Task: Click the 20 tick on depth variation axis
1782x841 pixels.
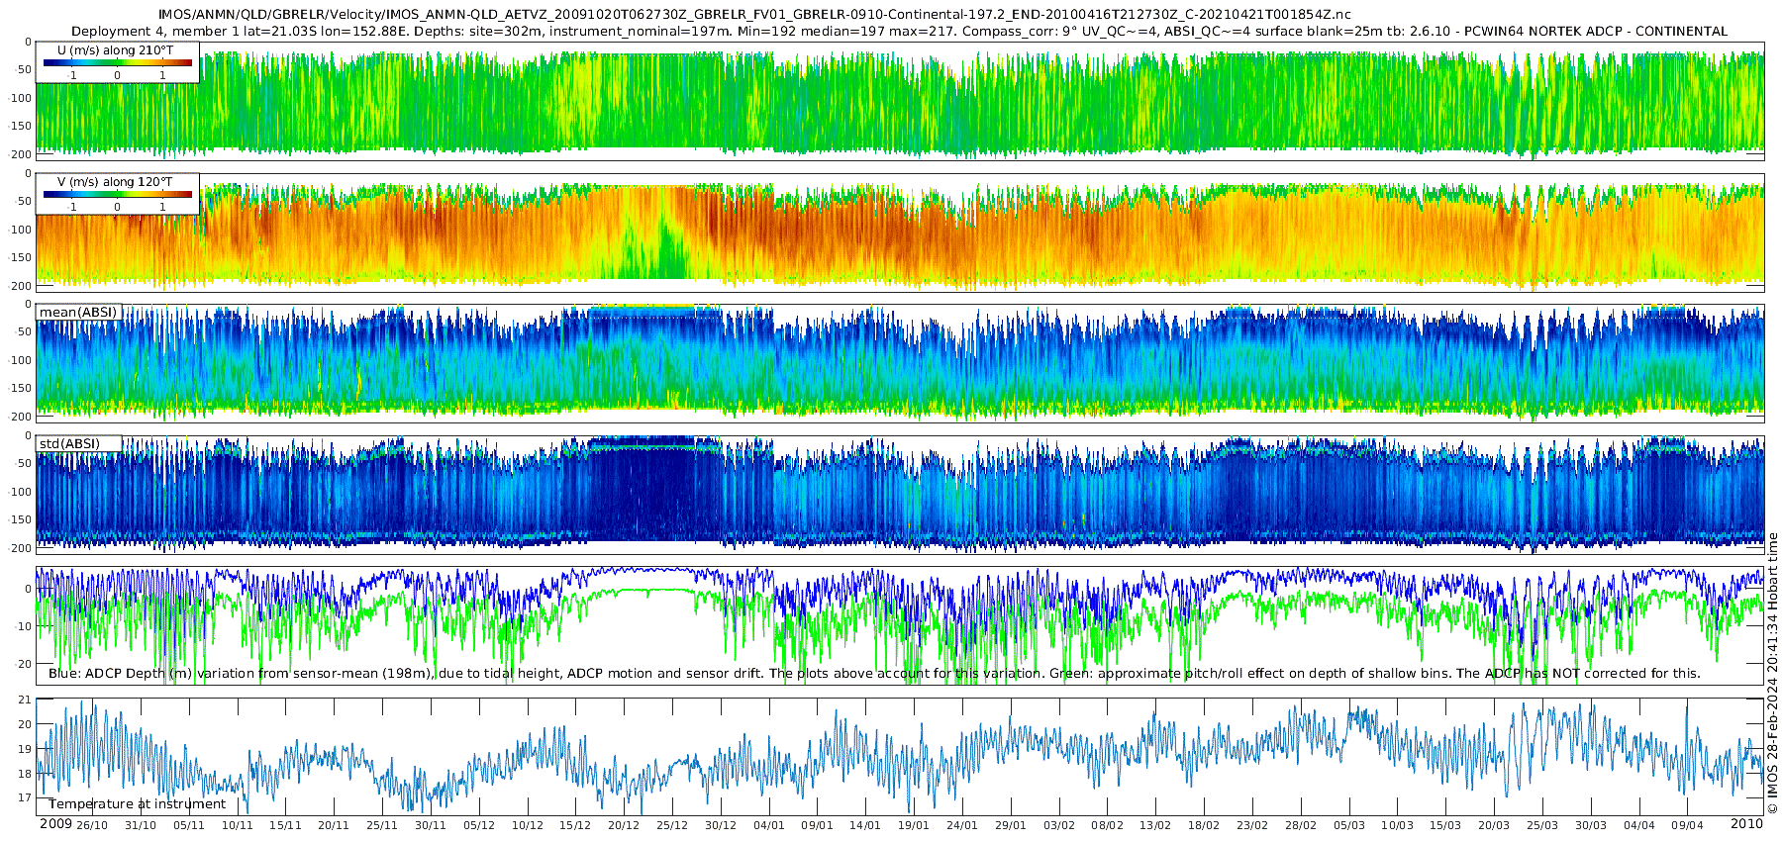Action: click(x=25, y=664)
